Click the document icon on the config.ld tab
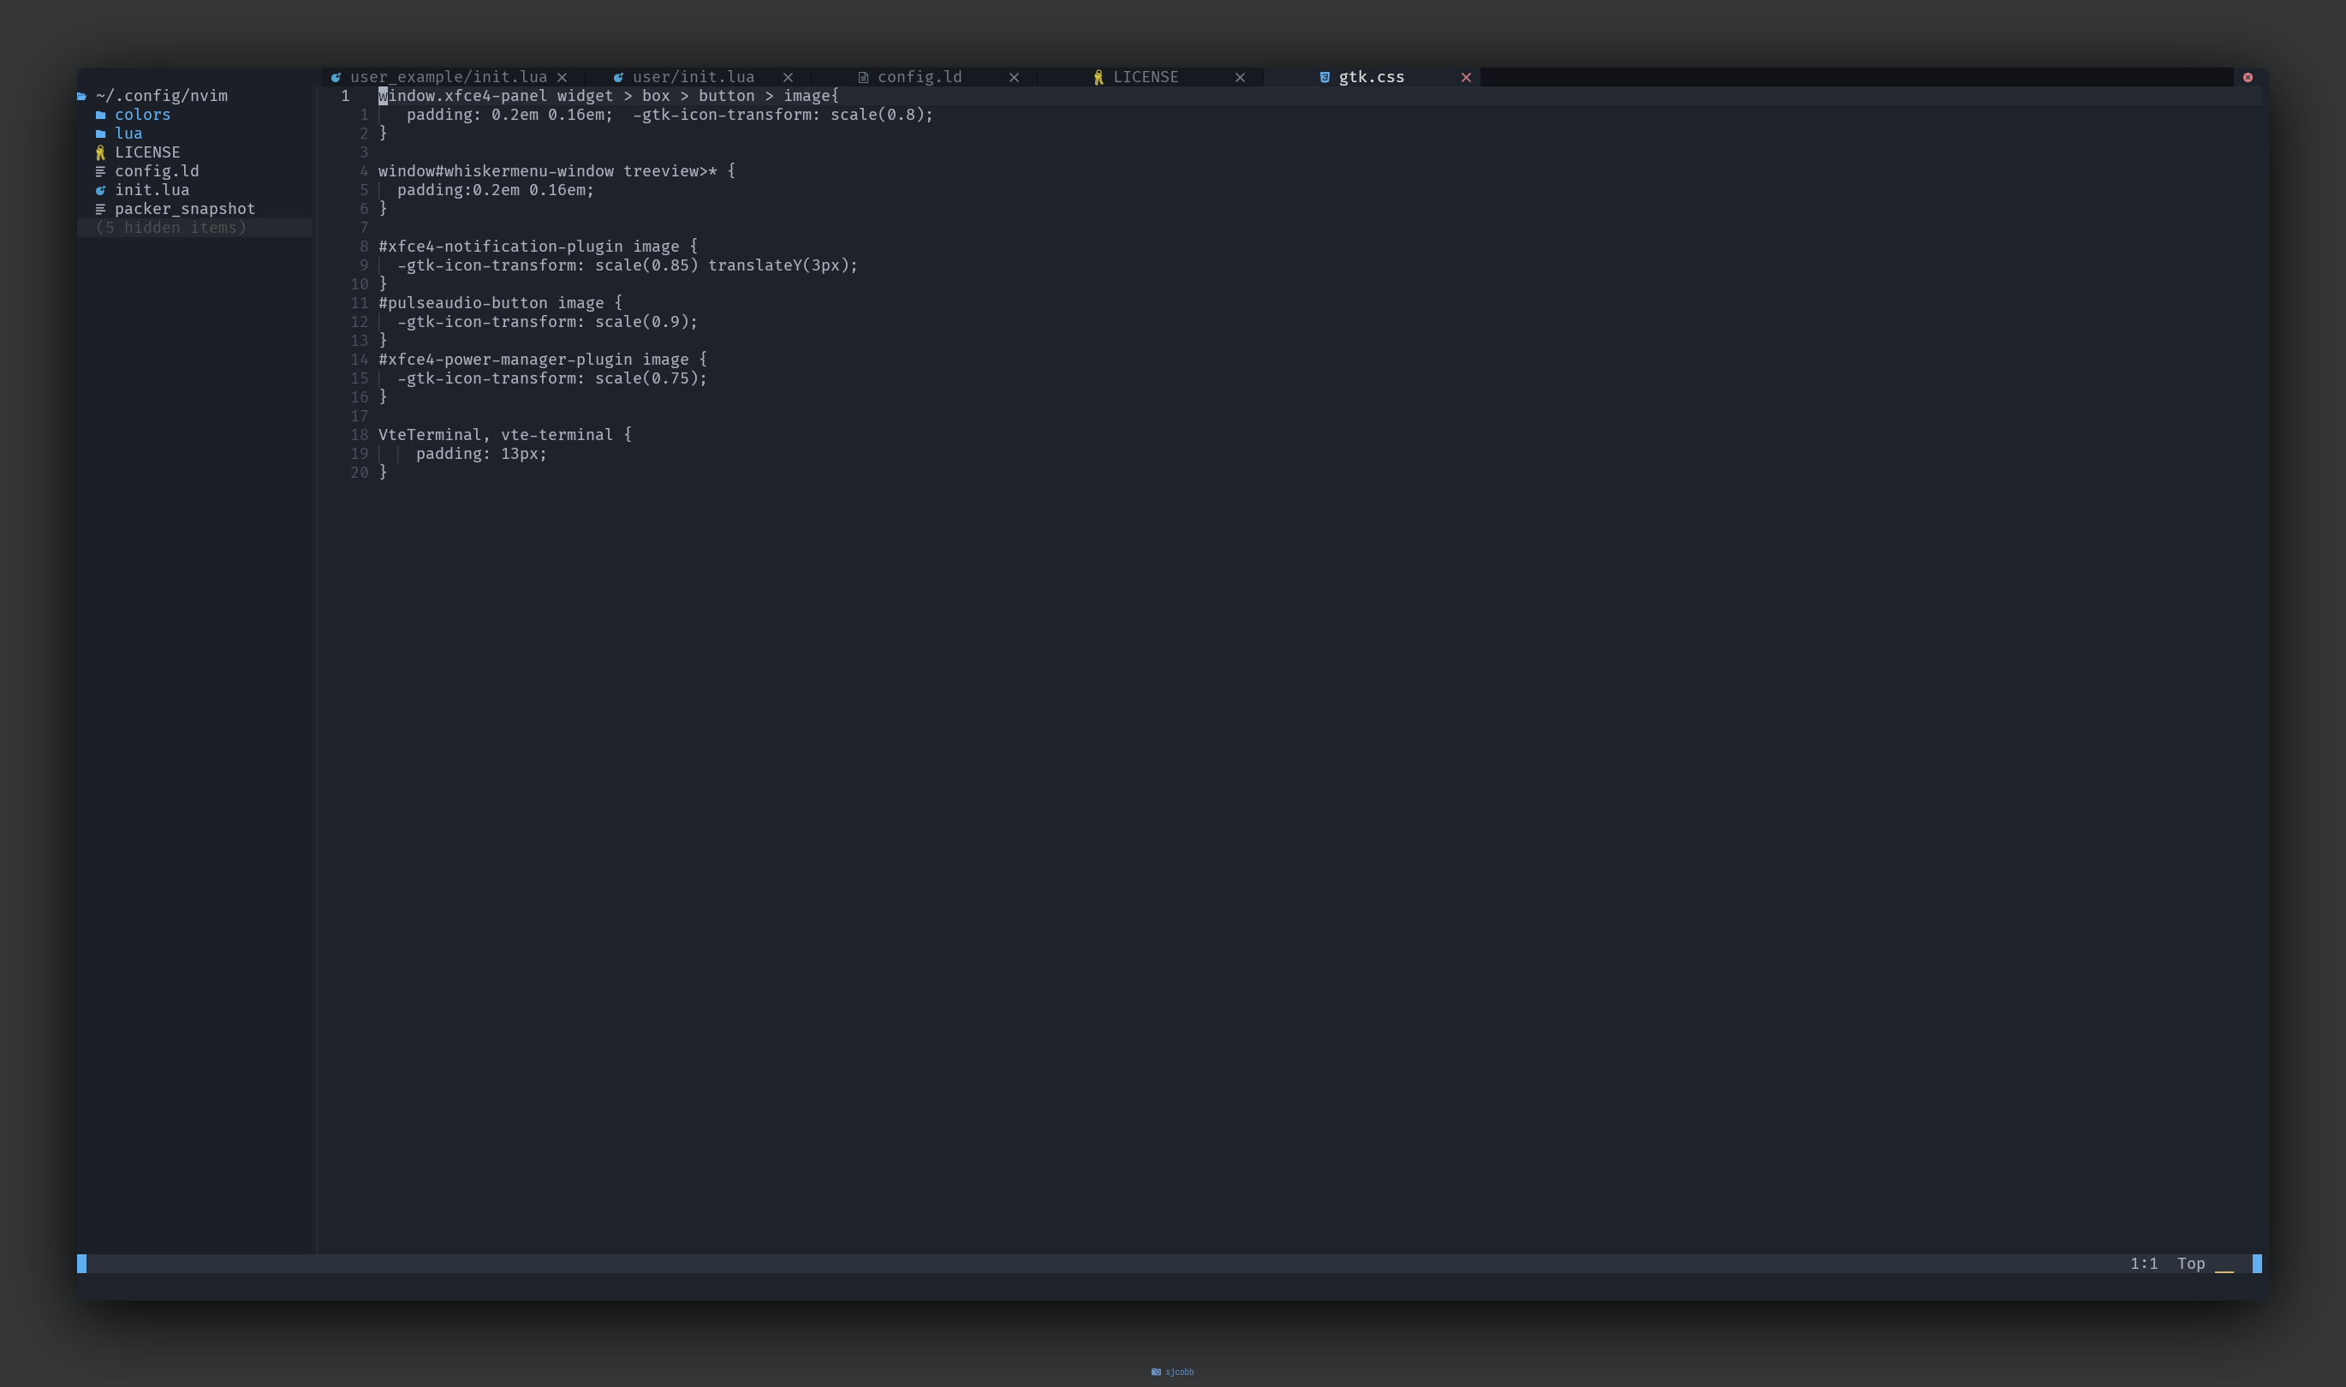The image size is (2346, 1387). [x=865, y=77]
